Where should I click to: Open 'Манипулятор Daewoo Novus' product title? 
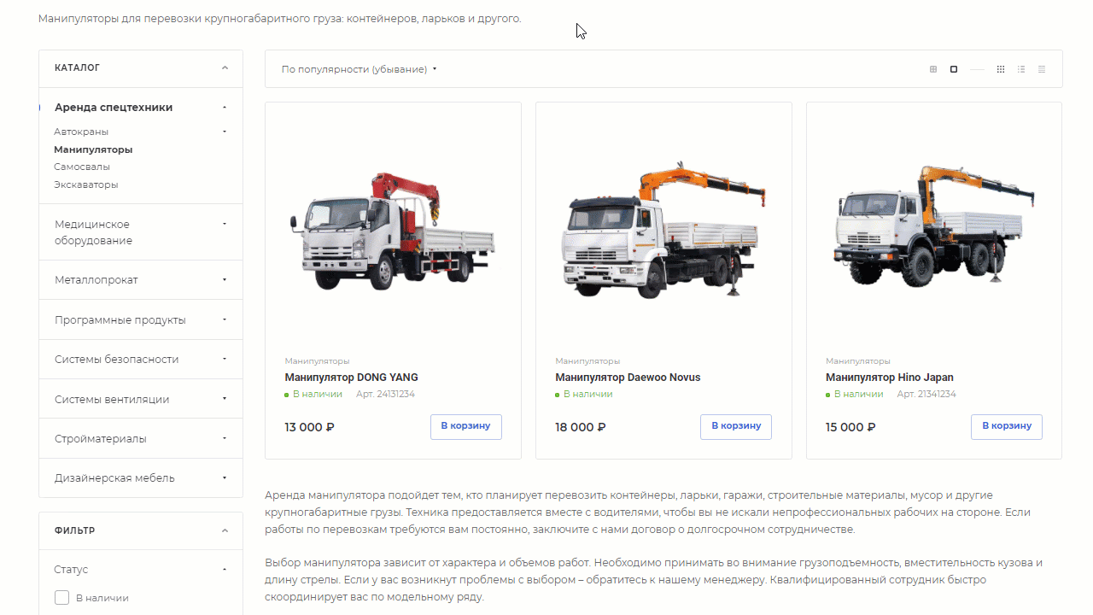(628, 378)
